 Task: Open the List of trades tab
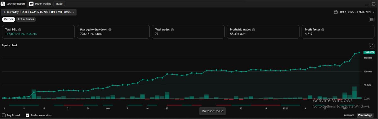coord(26,19)
